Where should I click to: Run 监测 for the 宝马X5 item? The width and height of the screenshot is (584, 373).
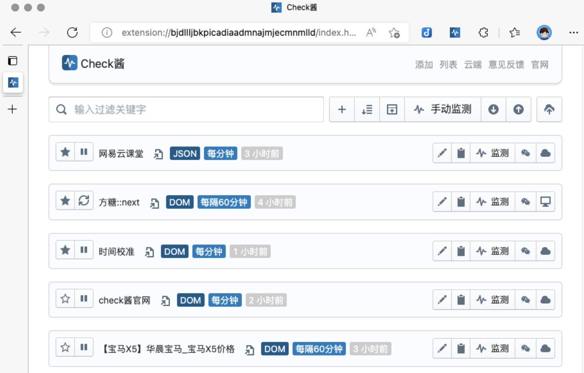coord(493,349)
